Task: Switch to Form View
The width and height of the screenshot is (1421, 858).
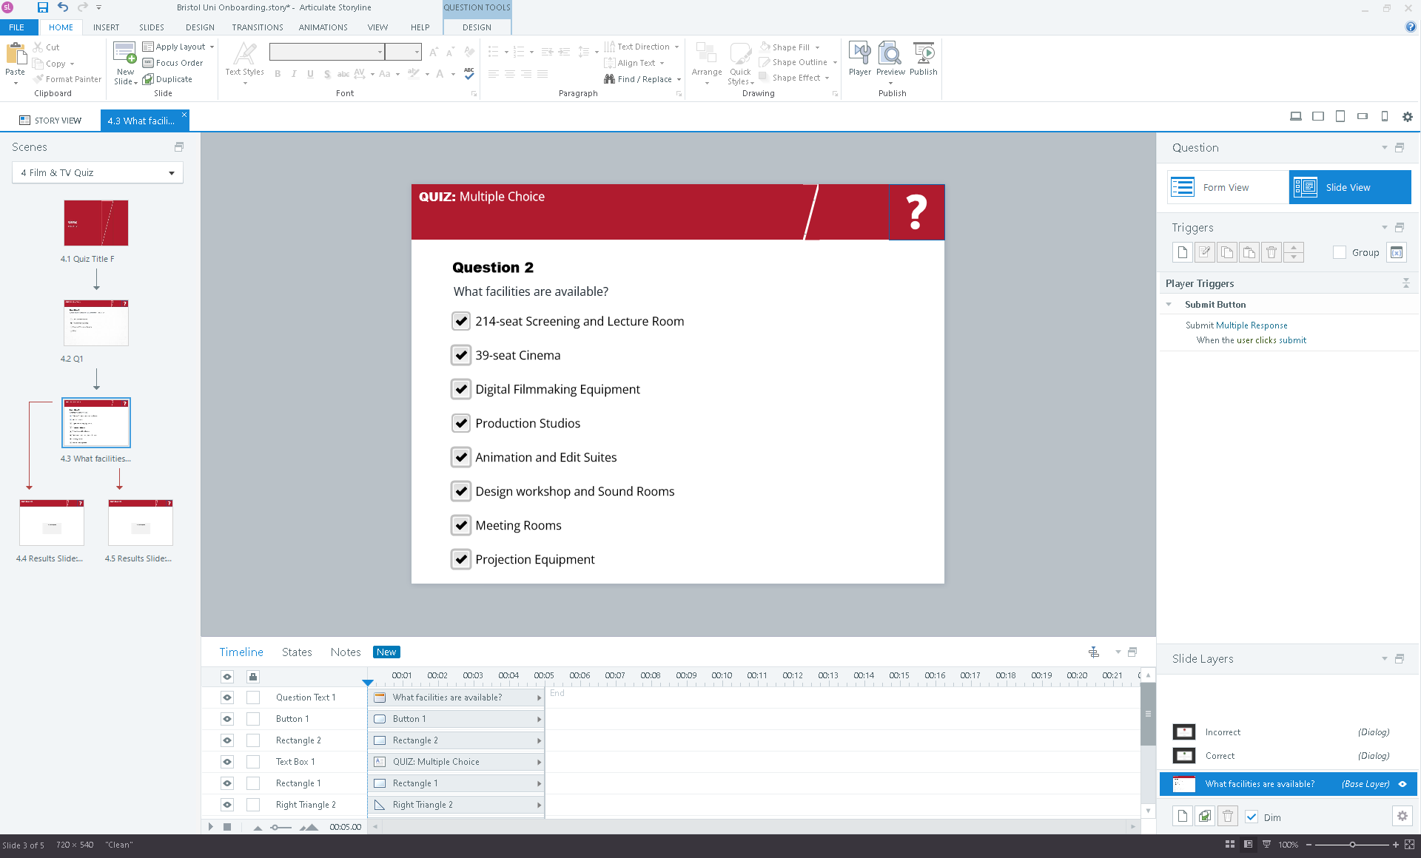Action: (1226, 187)
